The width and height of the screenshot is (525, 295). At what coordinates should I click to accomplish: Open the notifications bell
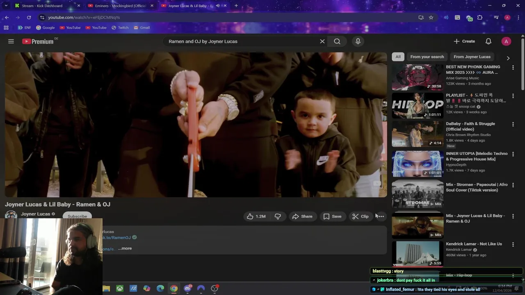click(x=488, y=41)
